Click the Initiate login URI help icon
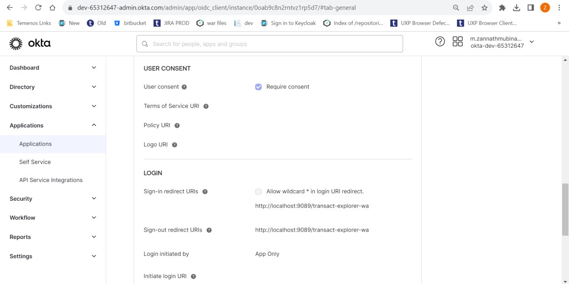569x284 pixels. pyautogui.click(x=193, y=276)
